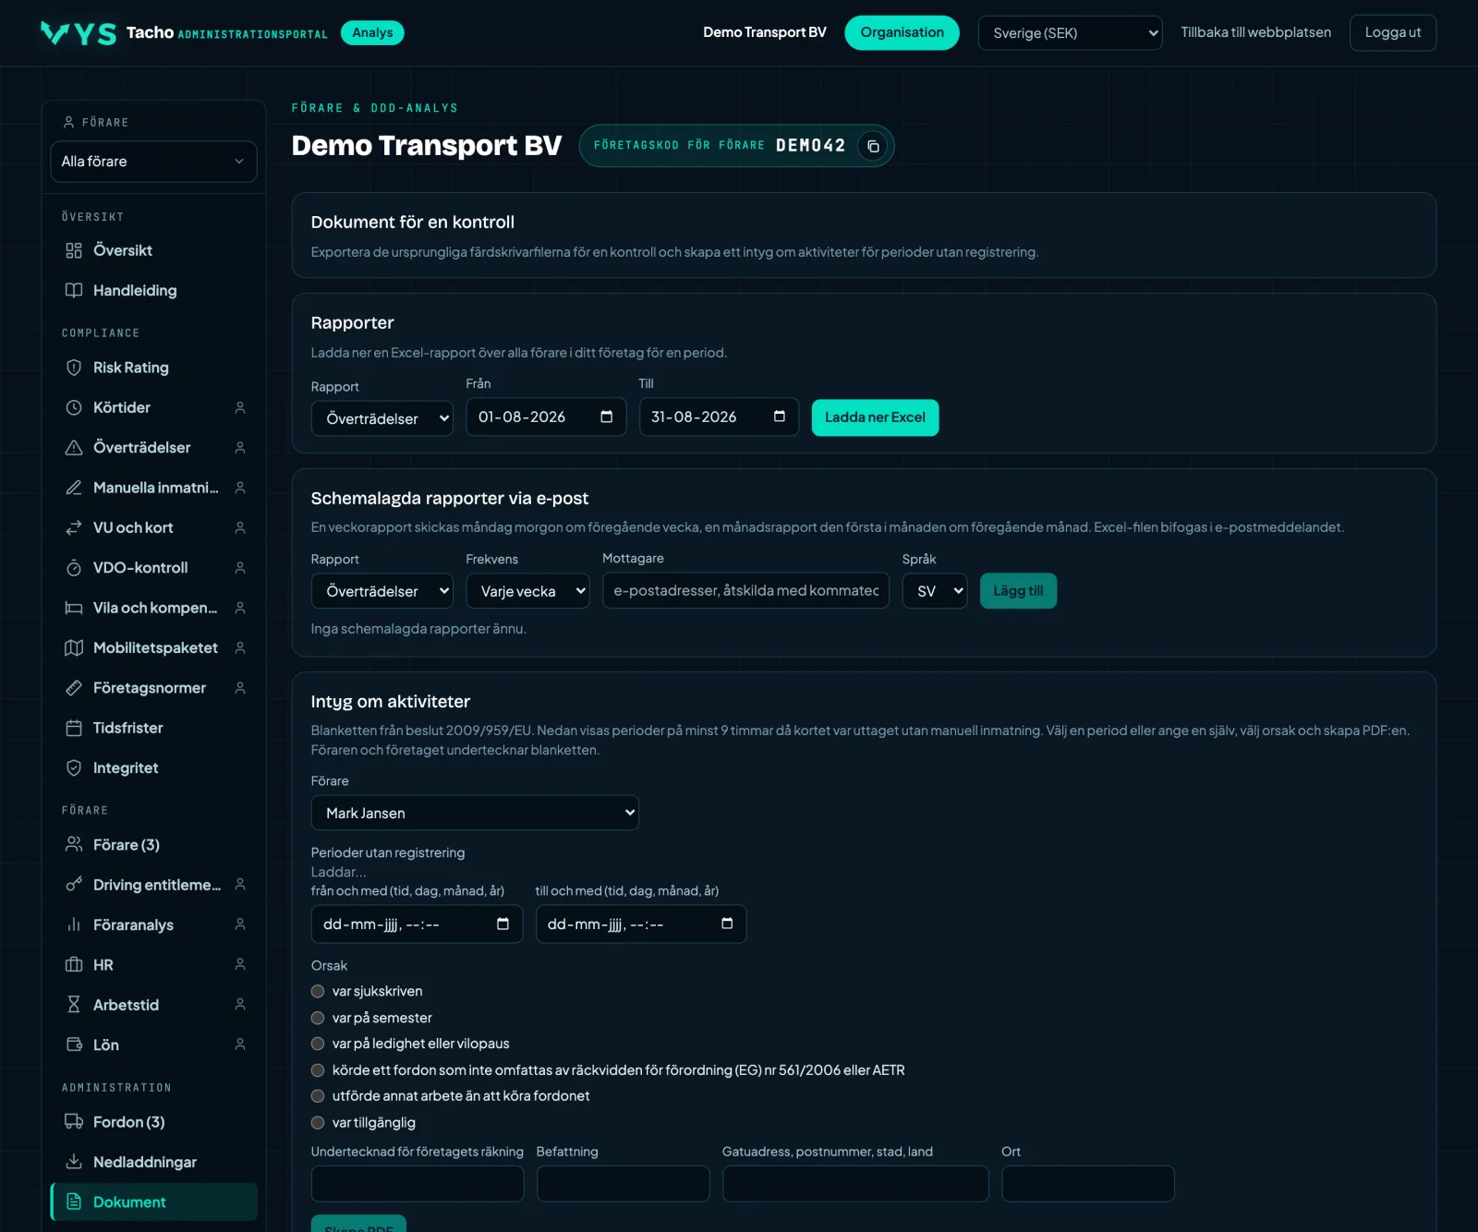1478x1232 pixels.
Task: Click the Fordon truck icon
Action: click(74, 1122)
